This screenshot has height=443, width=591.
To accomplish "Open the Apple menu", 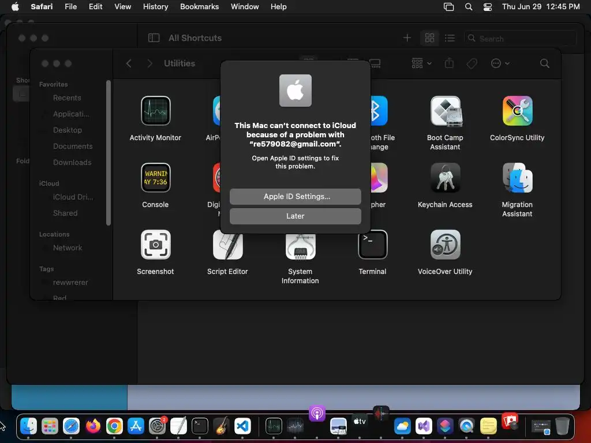I will click(15, 7).
